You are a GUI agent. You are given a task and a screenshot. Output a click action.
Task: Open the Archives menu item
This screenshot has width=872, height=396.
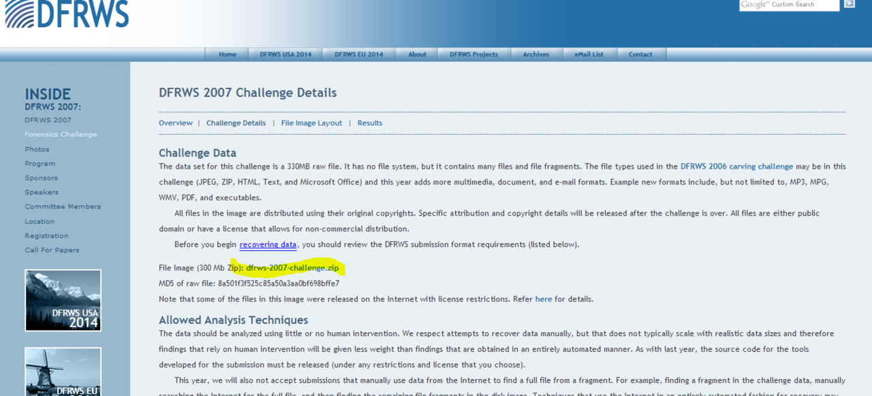point(536,54)
